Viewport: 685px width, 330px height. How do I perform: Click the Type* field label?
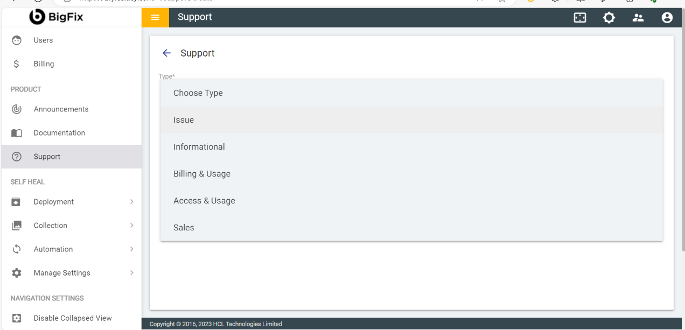tap(167, 76)
